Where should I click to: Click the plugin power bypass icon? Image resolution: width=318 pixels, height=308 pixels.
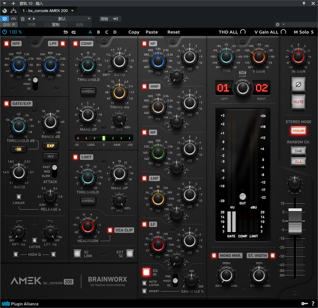pyautogui.click(x=4, y=32)
